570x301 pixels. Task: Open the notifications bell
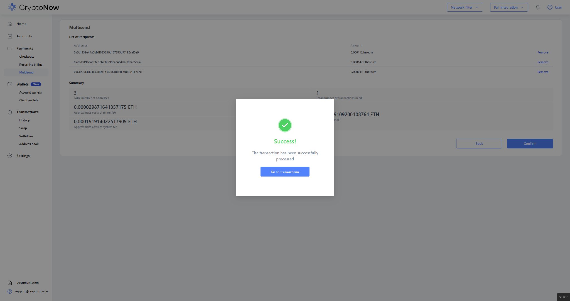(x=538, y=7)
